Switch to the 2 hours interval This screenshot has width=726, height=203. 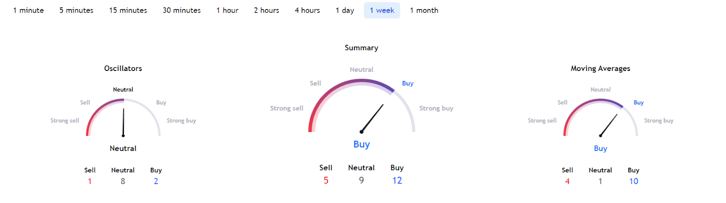click(x=266, y=10)
